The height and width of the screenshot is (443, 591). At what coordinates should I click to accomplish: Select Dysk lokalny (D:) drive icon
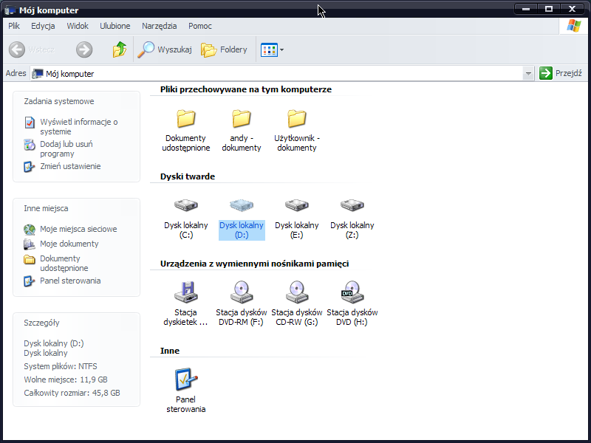click(242, 205)
